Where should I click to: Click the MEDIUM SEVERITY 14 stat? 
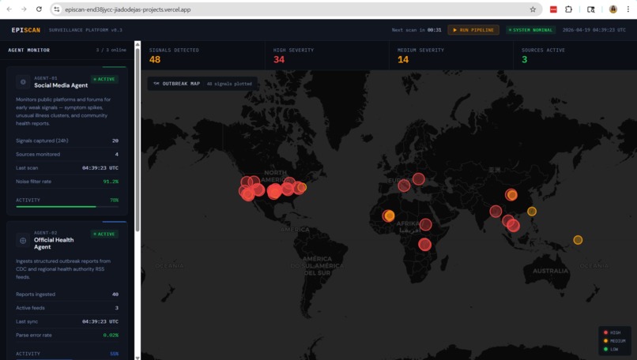click(x=451, y=55)
